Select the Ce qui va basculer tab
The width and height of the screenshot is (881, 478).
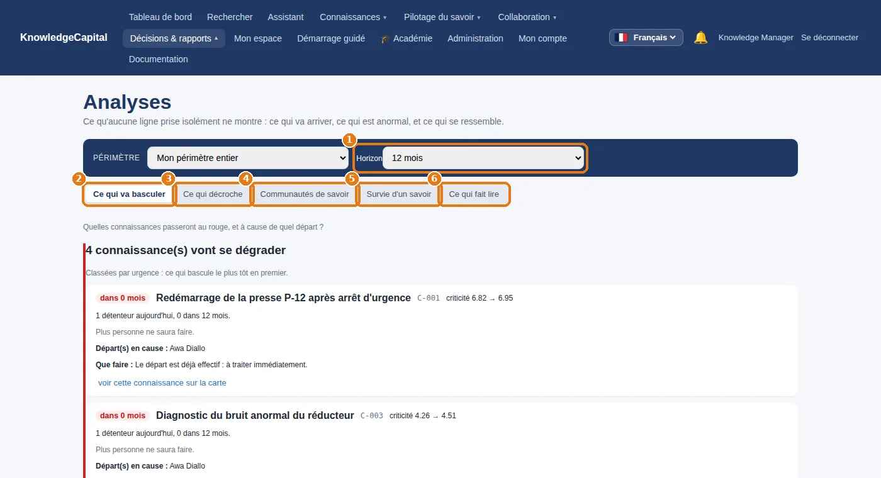pos(129,194)
